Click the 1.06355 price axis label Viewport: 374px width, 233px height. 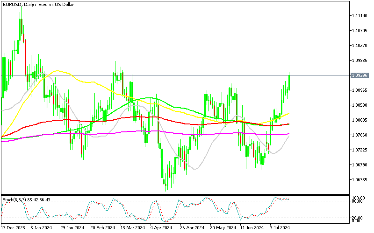360,179
